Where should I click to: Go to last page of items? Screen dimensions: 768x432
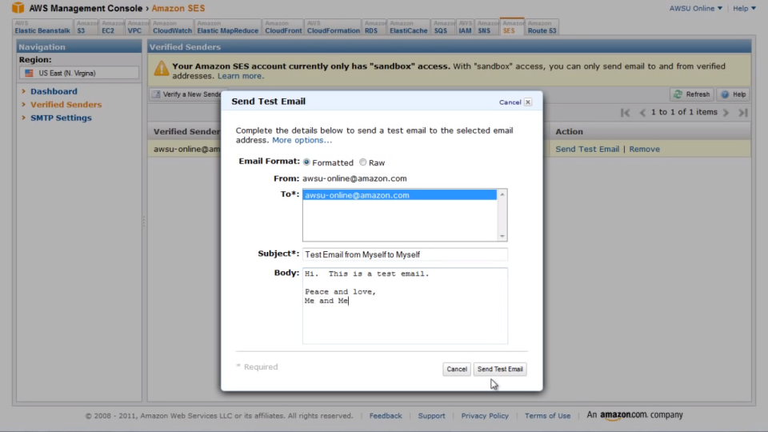(743, 113)
